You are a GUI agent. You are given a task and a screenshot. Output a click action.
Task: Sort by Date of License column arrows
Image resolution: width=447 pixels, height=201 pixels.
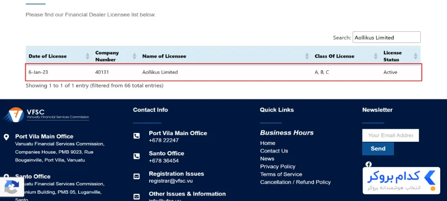point(88,56)
